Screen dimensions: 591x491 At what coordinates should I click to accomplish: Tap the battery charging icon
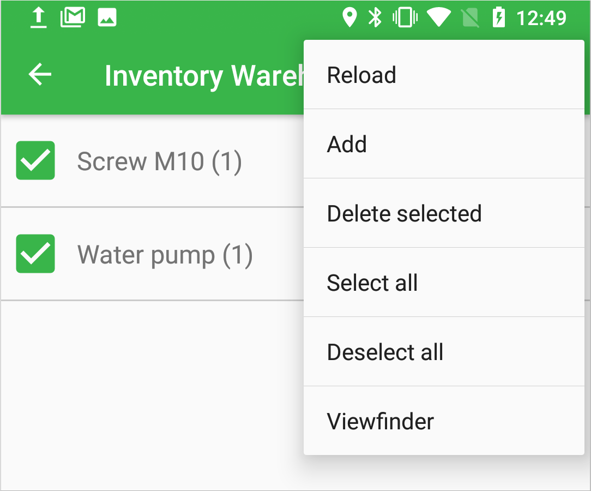click(498, 18)
